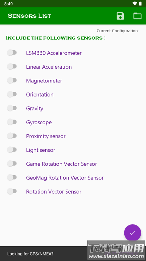This screenshot has height=261, width=146.
Task: Tap the Gyroscope label text
Action: pyautogui.click(x=39, y=122)
